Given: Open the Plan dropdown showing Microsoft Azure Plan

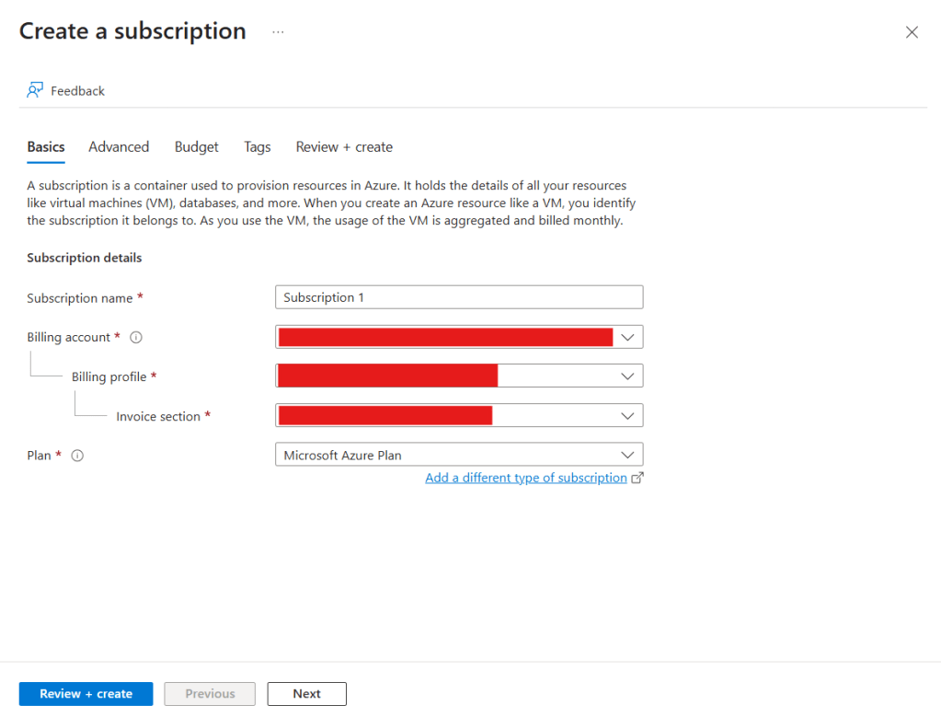Looking at the screenshot, I should 459,455.
